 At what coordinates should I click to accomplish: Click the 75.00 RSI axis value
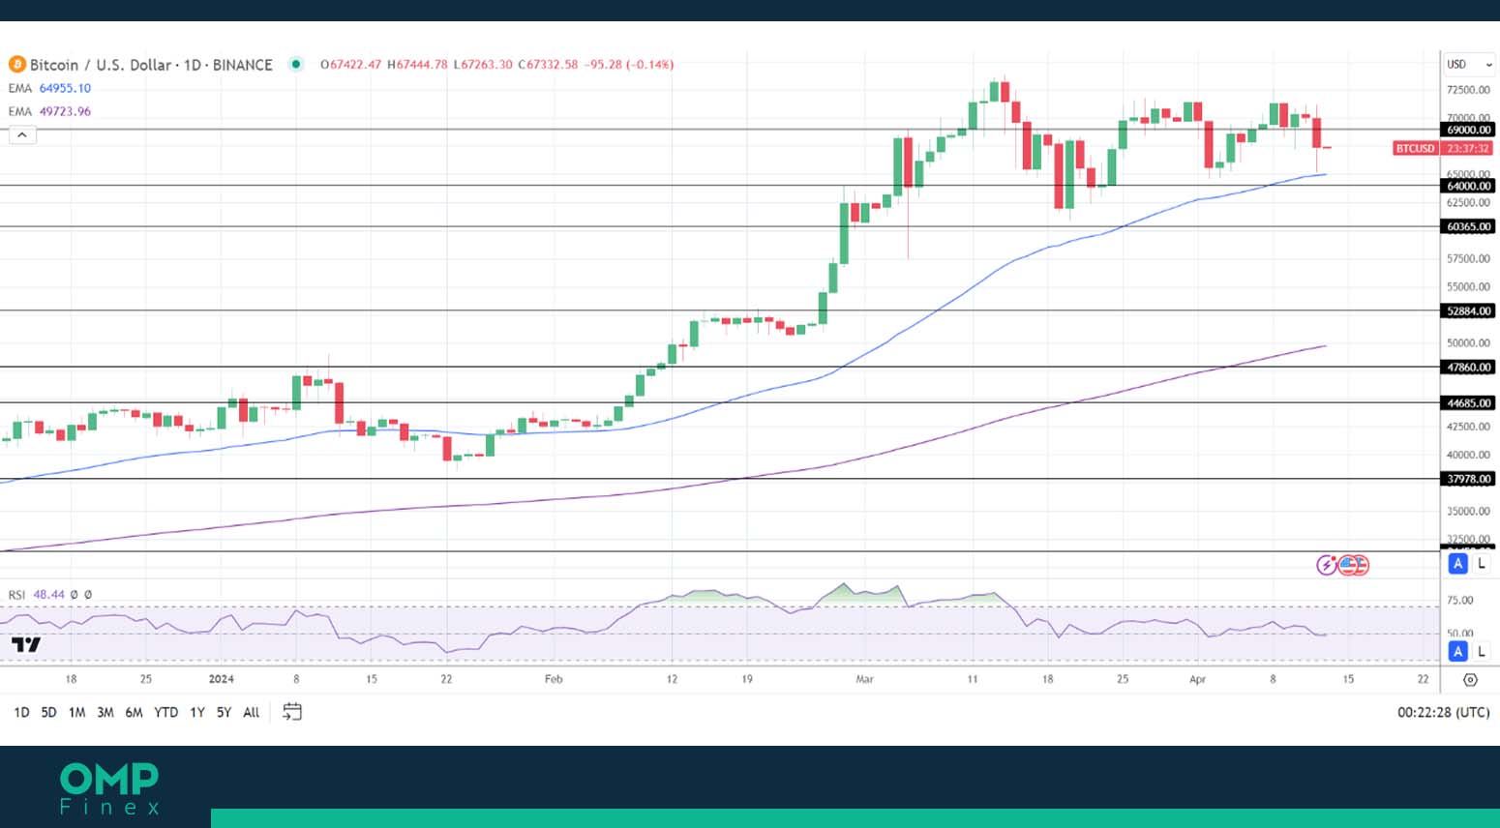[x=1459, y=601]
